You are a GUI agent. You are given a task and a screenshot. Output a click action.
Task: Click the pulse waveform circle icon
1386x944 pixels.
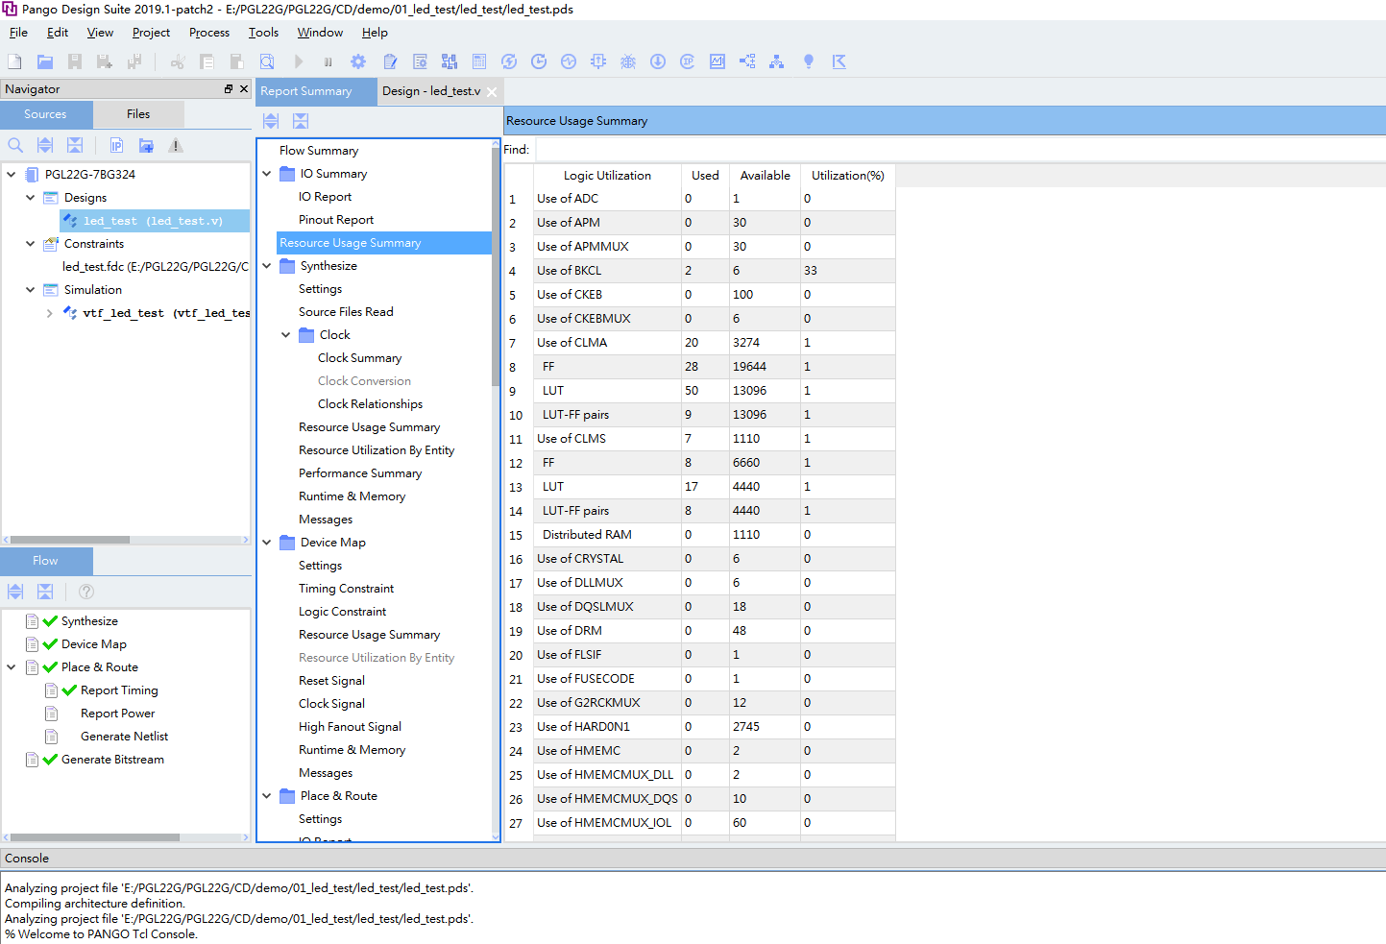click(x=569, y=61)
